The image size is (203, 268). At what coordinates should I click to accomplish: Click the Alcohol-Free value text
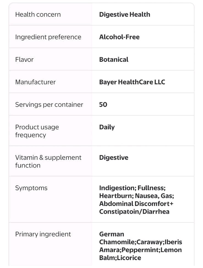click(x=119, y=37)
